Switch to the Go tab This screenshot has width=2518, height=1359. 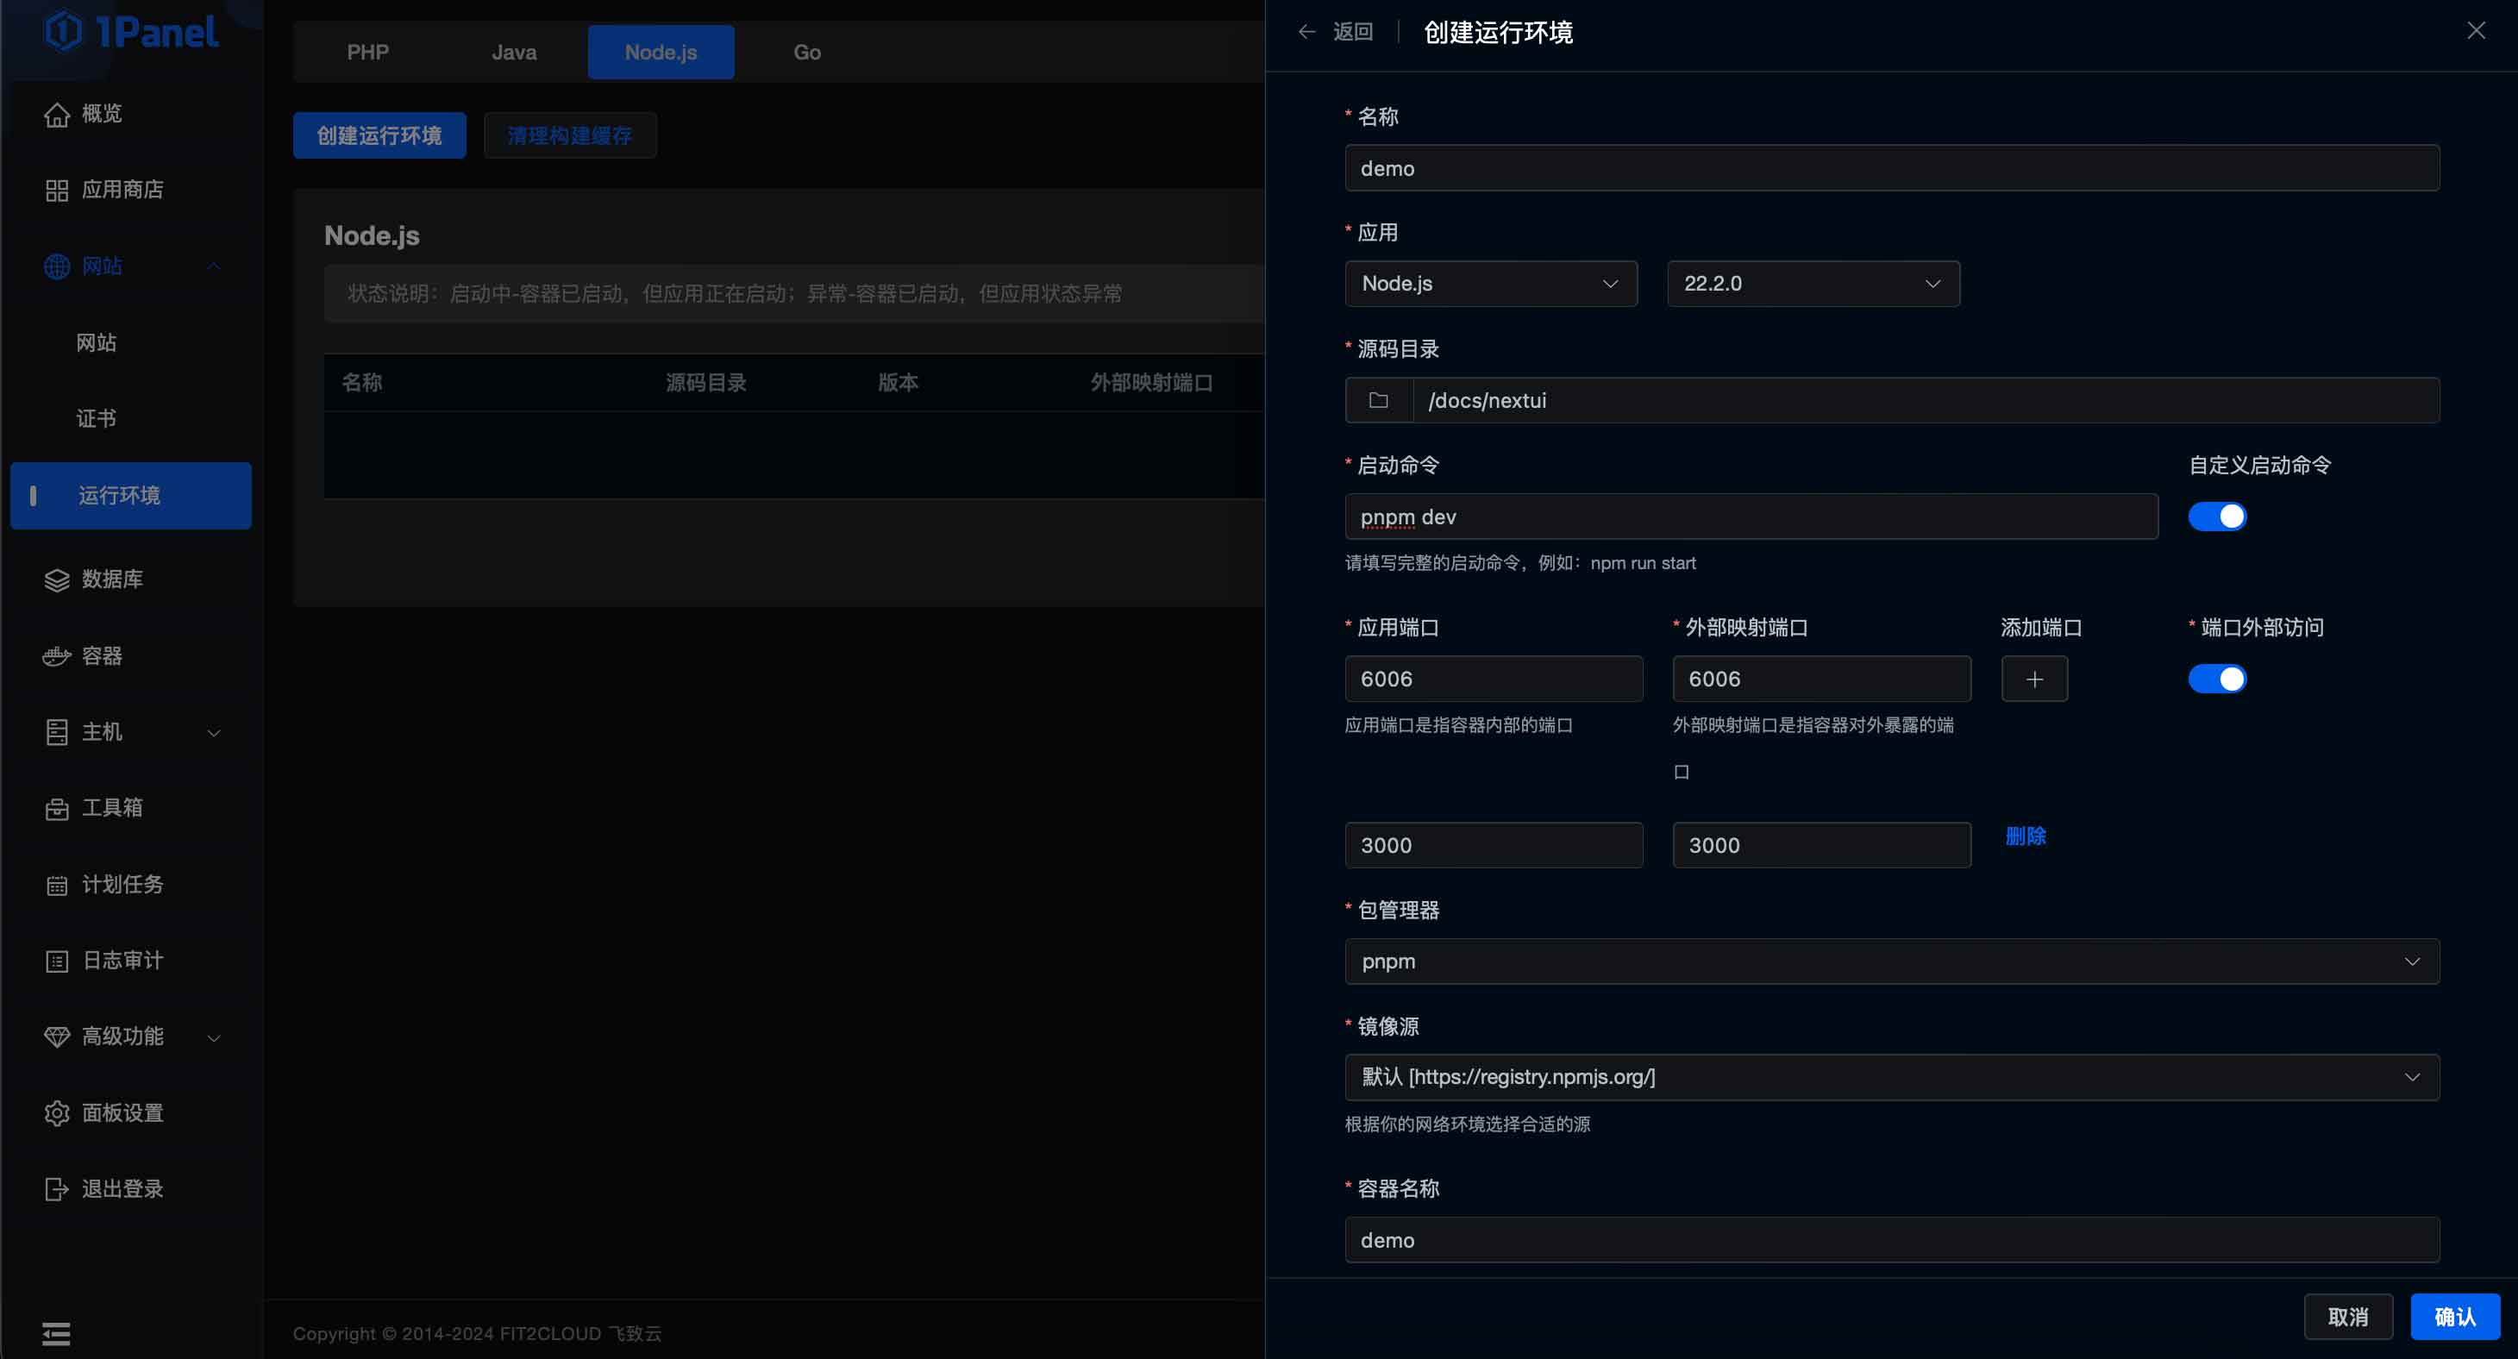806,52
